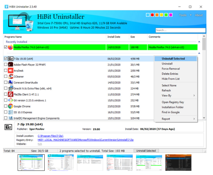Viewport: 213px width, 175px height.
Task: Collapse the Recently Installed group
Action: (x=199, y=42)
